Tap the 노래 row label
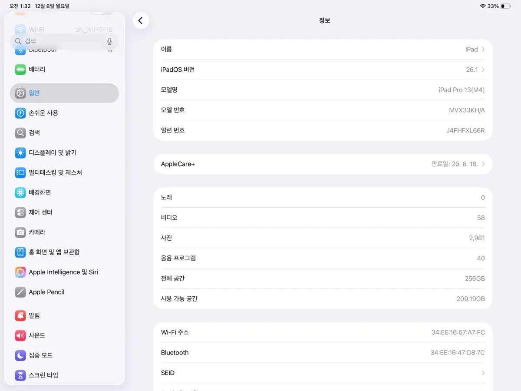Image resolution: width=521 pixels, height=391 pixels. [166, 197]
